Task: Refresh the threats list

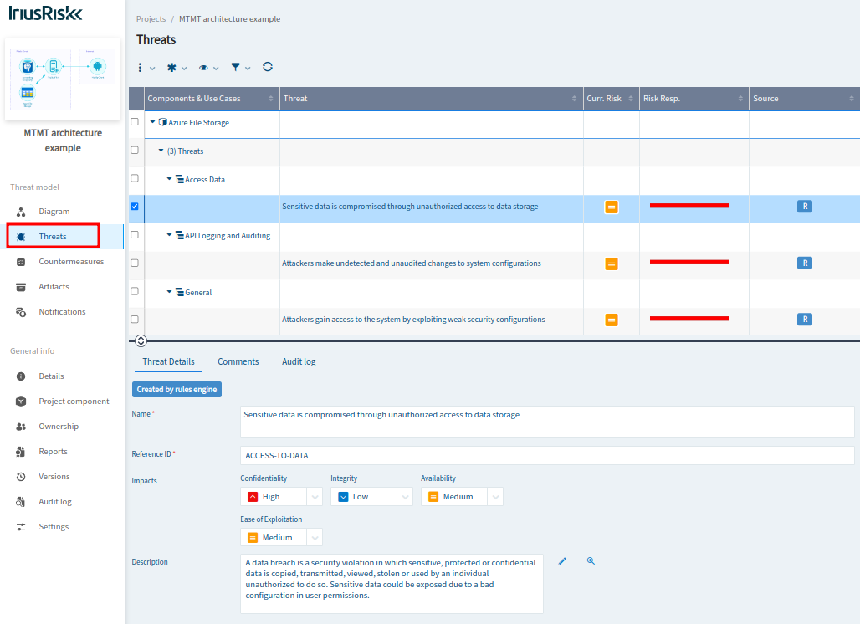Action: 267,67
